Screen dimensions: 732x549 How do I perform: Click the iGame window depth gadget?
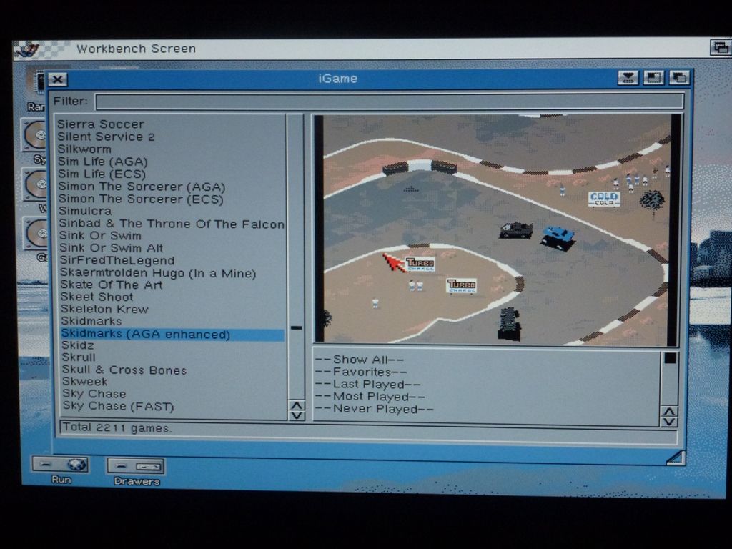click(679, 78)
